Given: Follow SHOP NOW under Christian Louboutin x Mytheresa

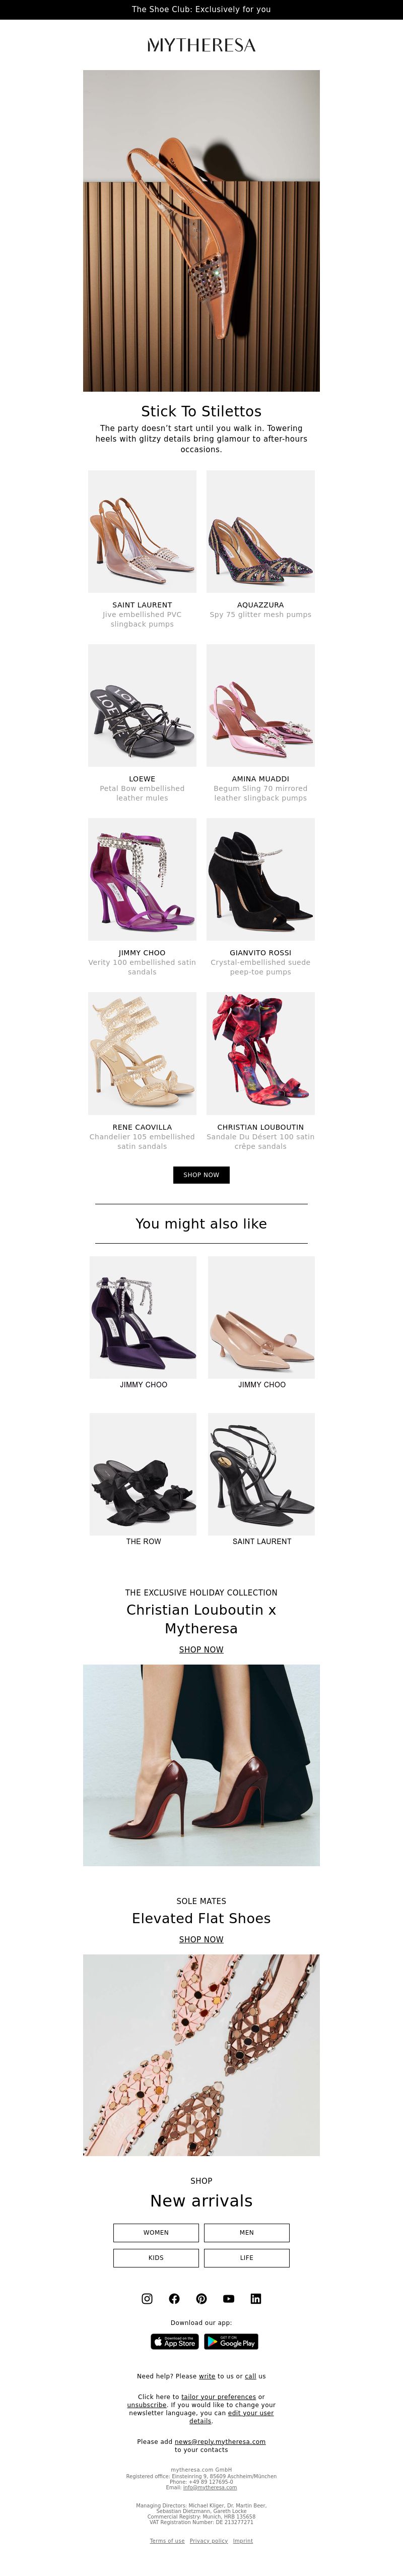Looking at the screenshot, I should coord(201,1650).
